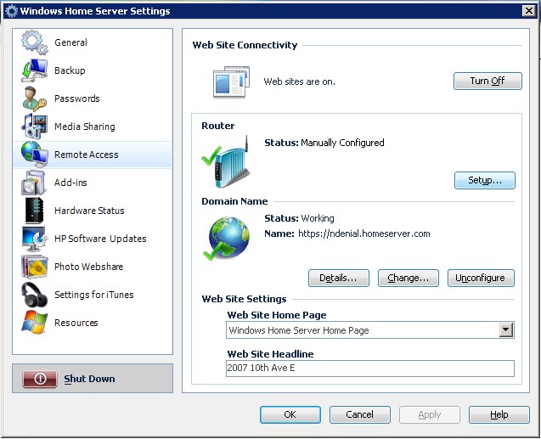
Task: Click the Web Site Headline text field
Action: (370, 369)
